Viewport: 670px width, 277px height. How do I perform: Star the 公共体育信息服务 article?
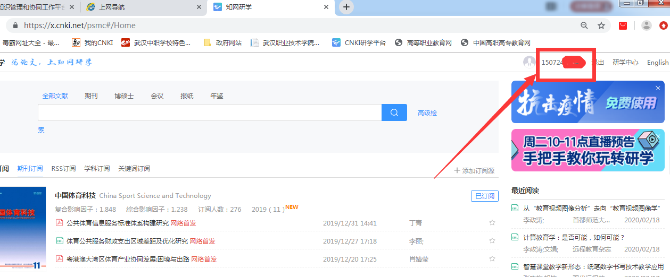pos(492,223)
